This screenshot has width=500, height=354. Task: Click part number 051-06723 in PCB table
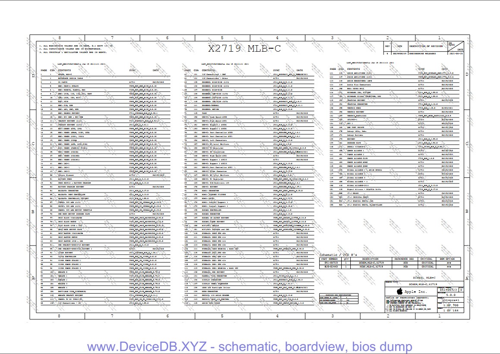coord(331,263)
